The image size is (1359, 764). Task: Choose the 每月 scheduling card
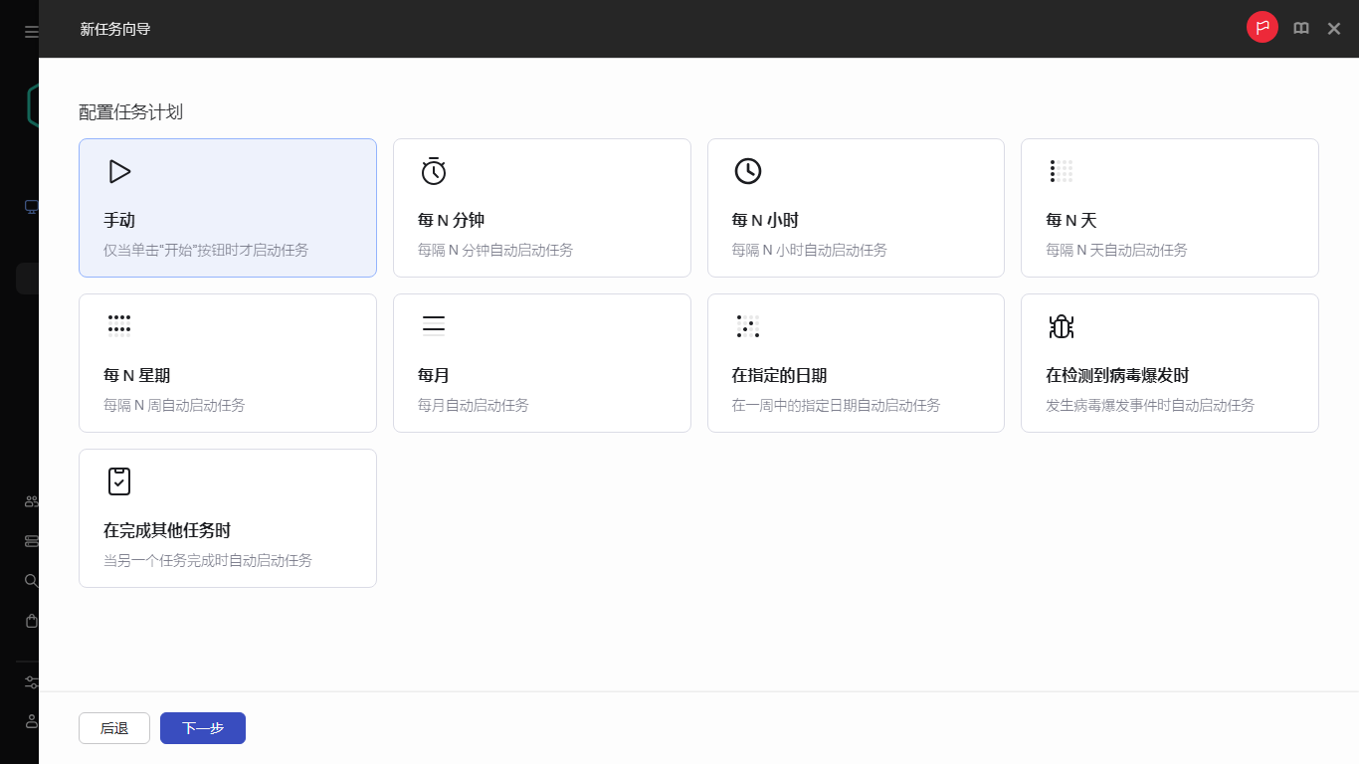(541, 362)
